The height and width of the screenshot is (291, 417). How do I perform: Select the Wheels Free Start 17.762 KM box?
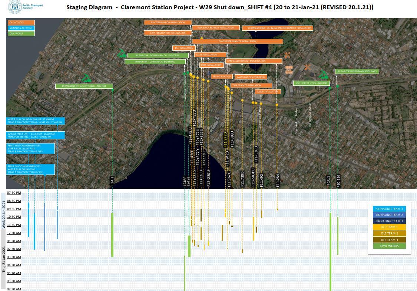[x=36, y=135]
